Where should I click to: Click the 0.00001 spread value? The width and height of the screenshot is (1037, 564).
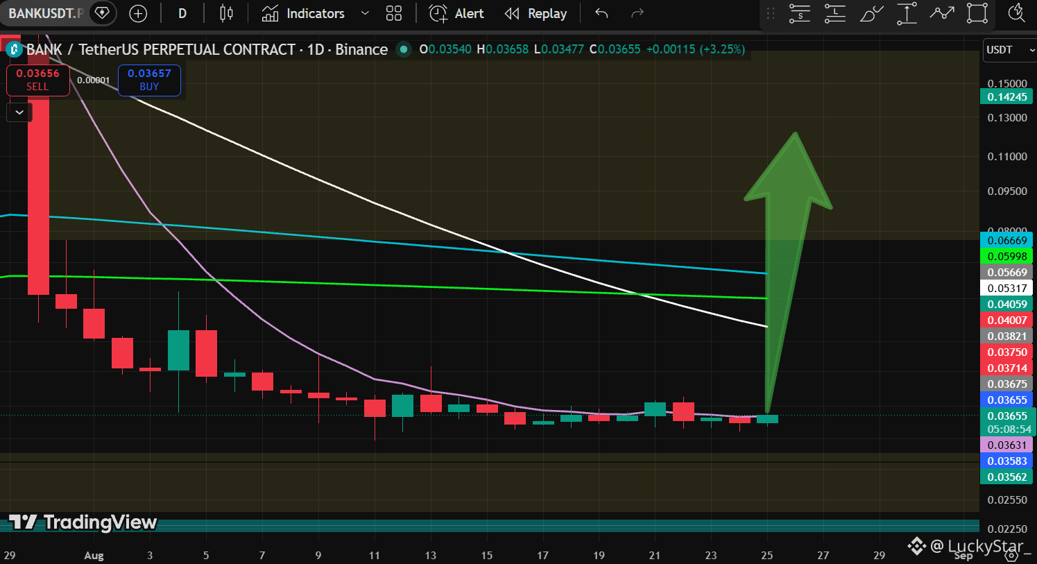point(94,80)
